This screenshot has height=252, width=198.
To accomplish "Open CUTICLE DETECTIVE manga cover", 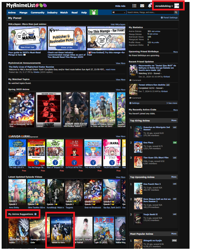I will click(74, 153).
